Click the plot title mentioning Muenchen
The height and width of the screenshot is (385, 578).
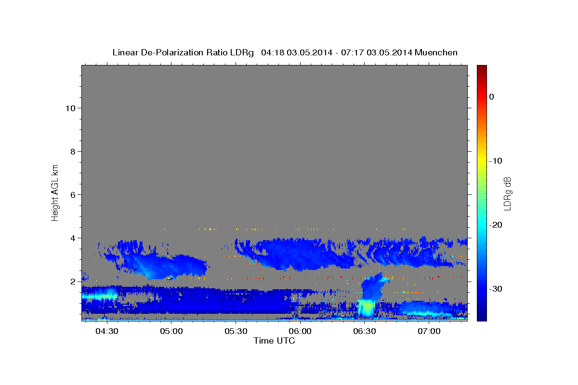(285, 52)
